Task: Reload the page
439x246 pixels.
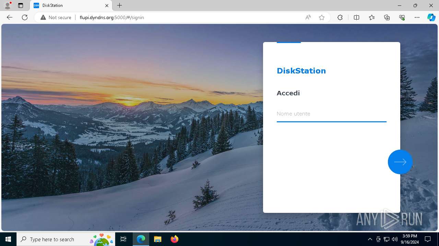Action: click(x=25, y=17)
